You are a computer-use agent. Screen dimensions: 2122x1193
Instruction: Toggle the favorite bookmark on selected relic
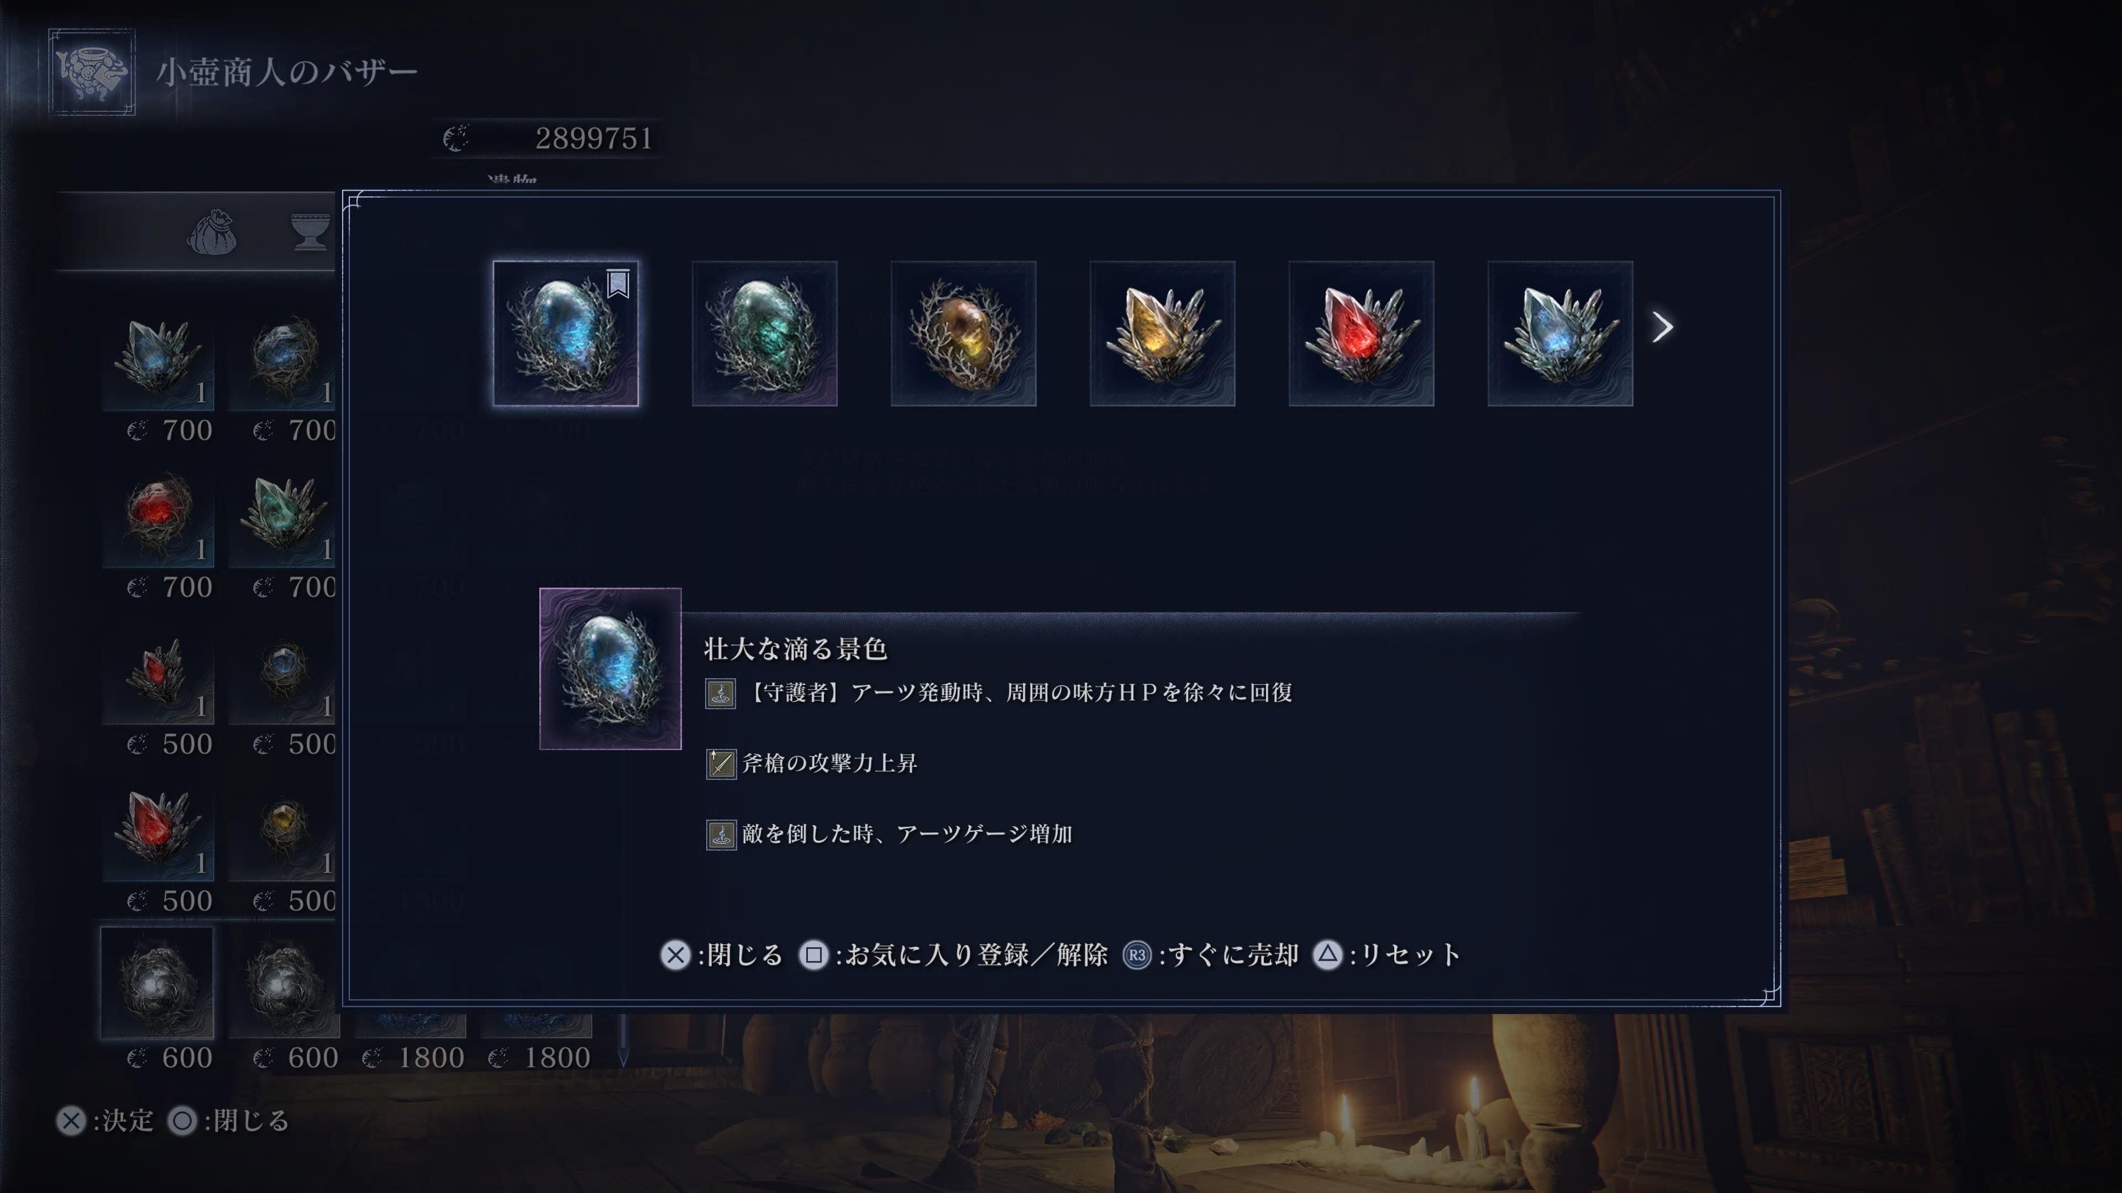619,283
